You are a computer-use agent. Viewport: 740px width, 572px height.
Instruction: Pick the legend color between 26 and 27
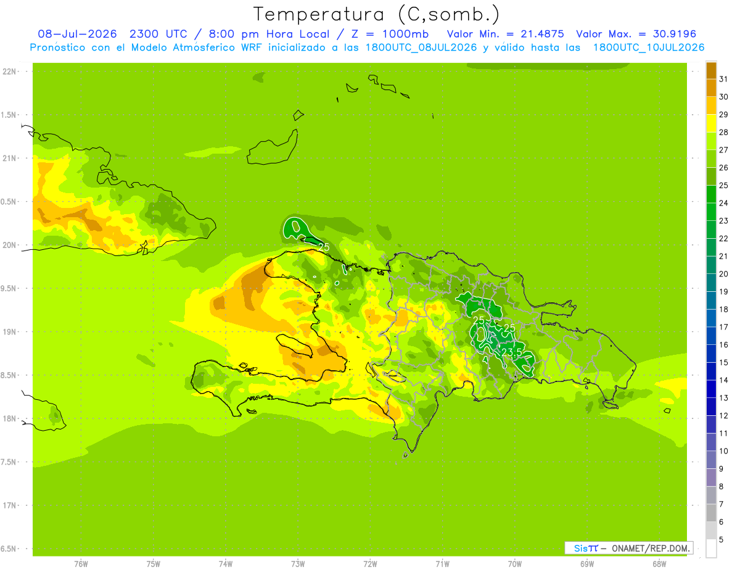tap(711, 159)
